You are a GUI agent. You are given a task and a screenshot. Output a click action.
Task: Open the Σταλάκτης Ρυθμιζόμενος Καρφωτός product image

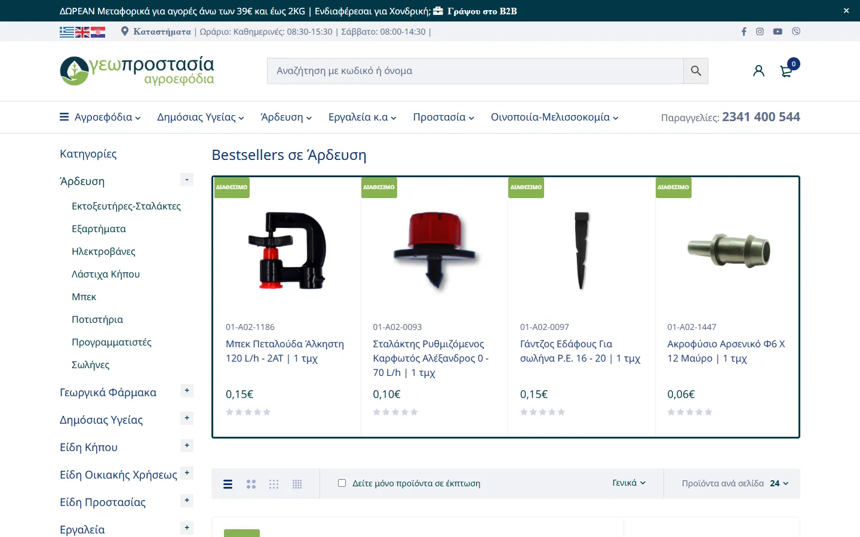(x=435, y=251)
